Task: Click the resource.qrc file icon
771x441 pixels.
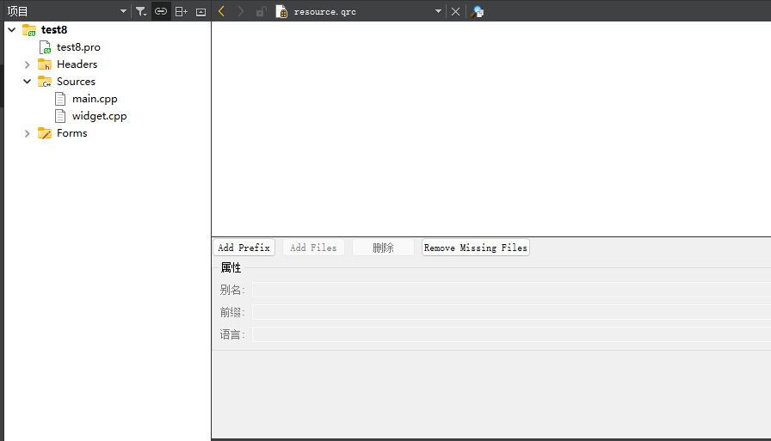Action: click(281, 11)
